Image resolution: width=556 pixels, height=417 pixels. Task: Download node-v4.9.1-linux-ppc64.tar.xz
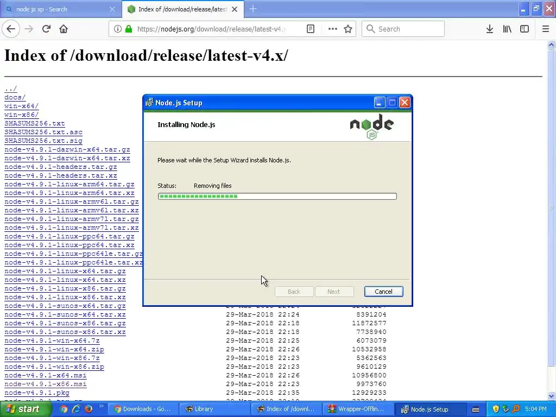click(69, 245)
